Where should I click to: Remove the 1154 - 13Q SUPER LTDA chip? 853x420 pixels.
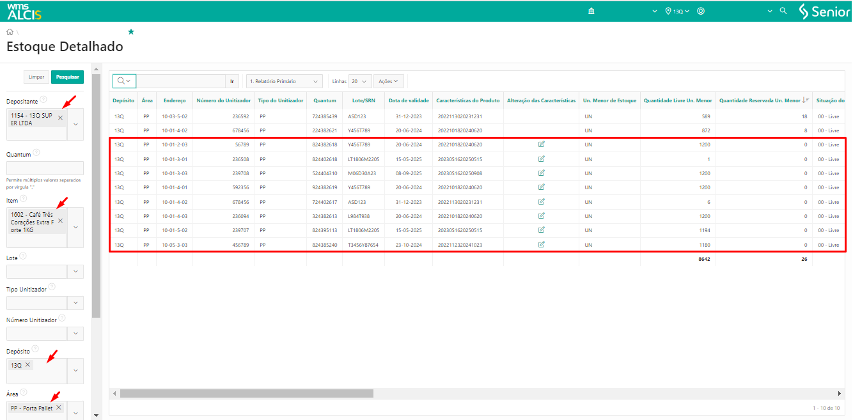[x=61, y=118]
